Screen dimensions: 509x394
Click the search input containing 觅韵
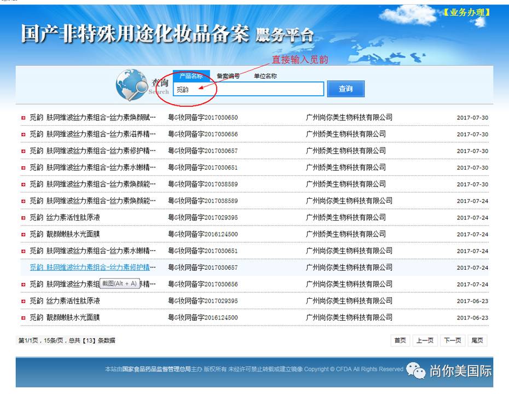[248, 89]
